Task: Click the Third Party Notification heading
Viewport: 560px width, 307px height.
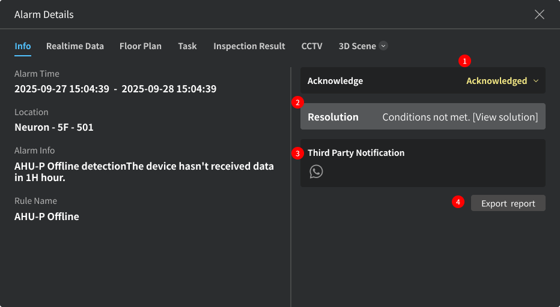Action: [x=356, y=153]
